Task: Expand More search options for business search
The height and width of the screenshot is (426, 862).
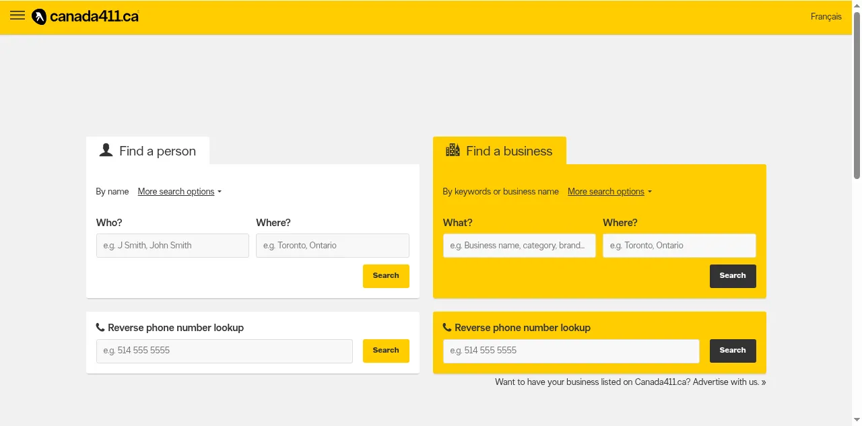Action: 609,192
